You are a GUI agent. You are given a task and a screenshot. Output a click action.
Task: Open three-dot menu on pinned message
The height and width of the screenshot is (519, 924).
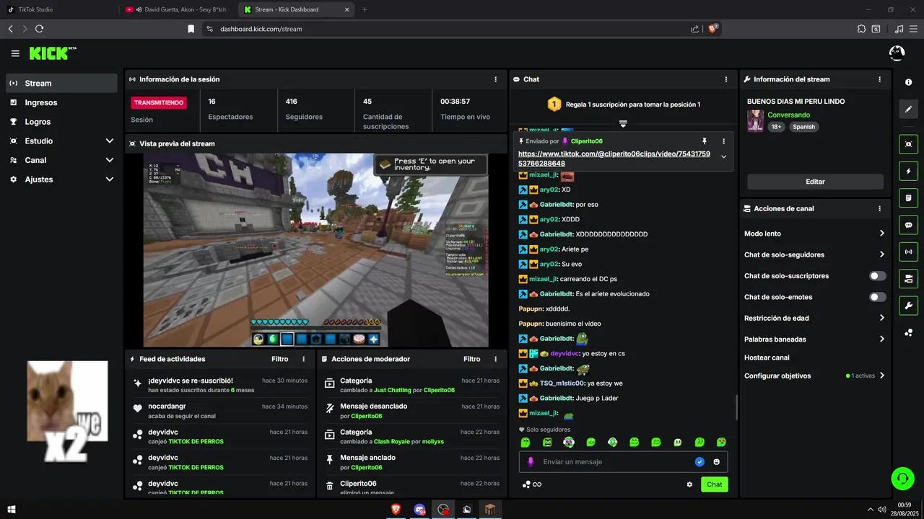pos(723,141)
